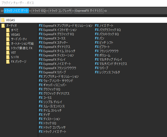Open the すべて folder
Image resolution: width=167 pixels, height=137 pixels.
click(12, 30)
